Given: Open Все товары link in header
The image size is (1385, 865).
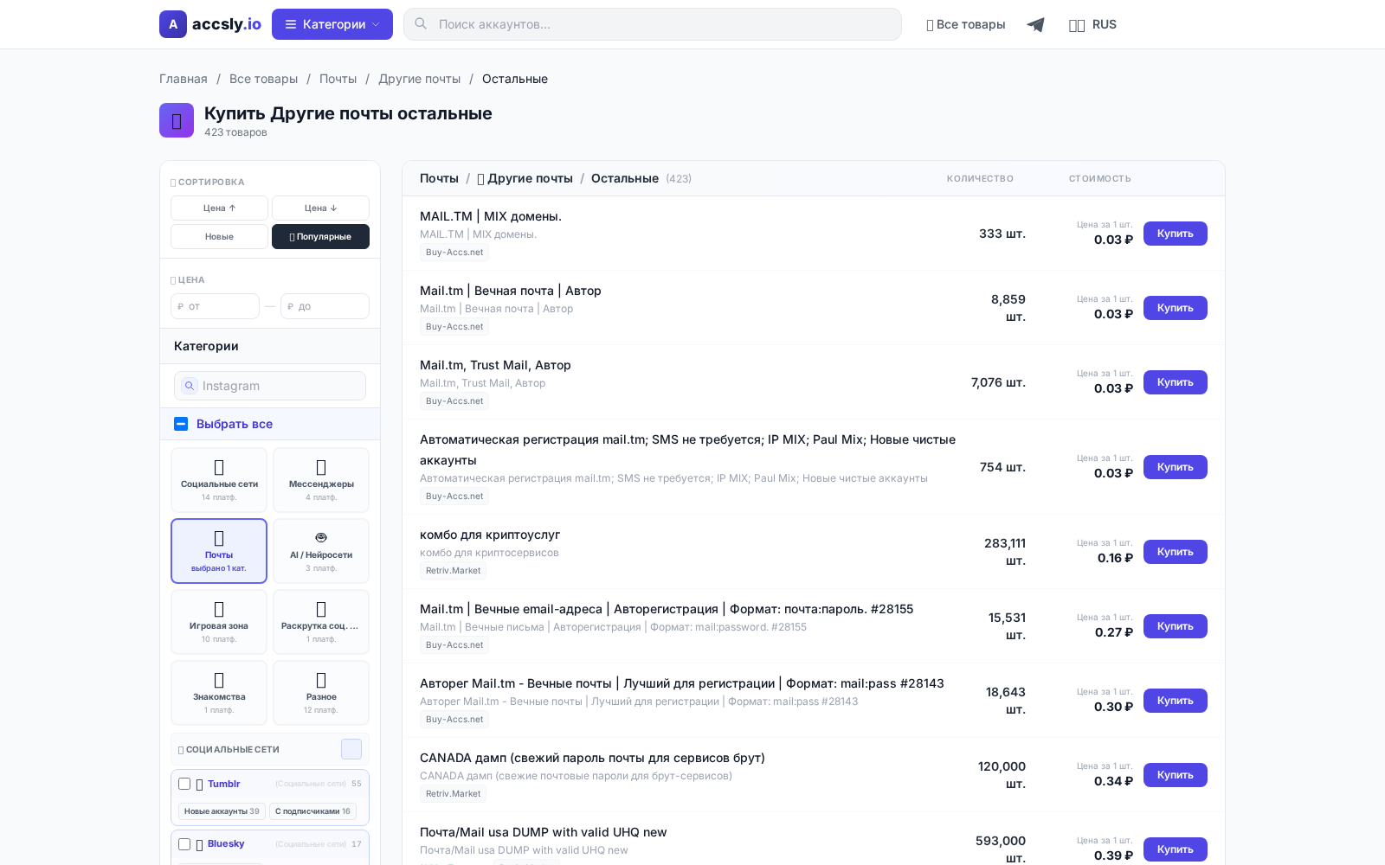Looking at the screenshot, I should click(966, 24).
